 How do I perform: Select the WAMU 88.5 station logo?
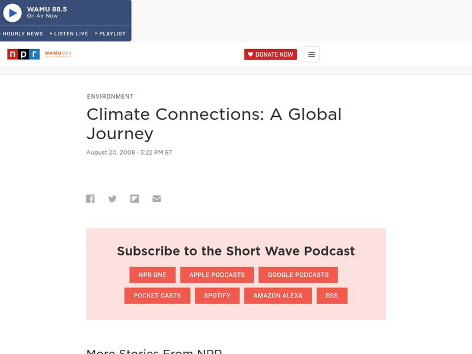(59, 54)
